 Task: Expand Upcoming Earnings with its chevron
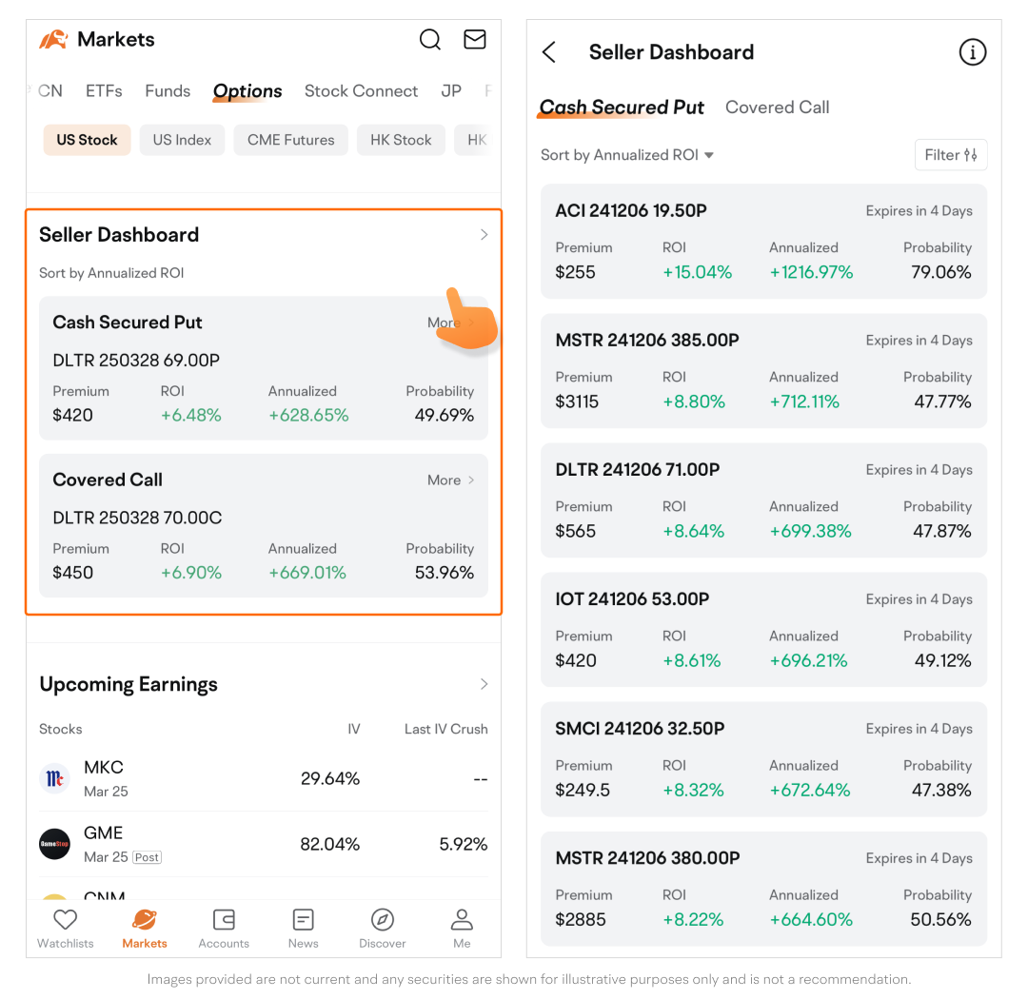pyautogui.click(x=484, y=684)
